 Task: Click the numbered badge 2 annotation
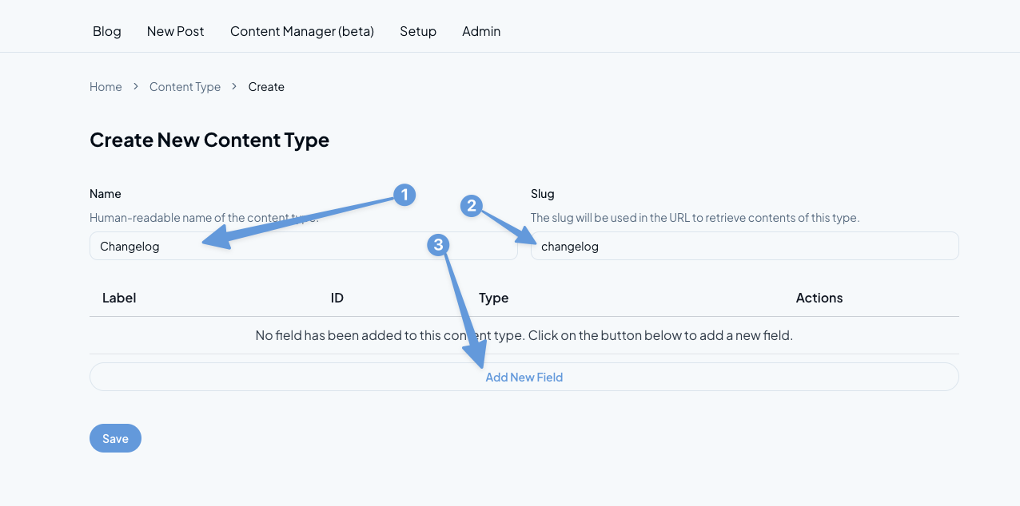472,206
